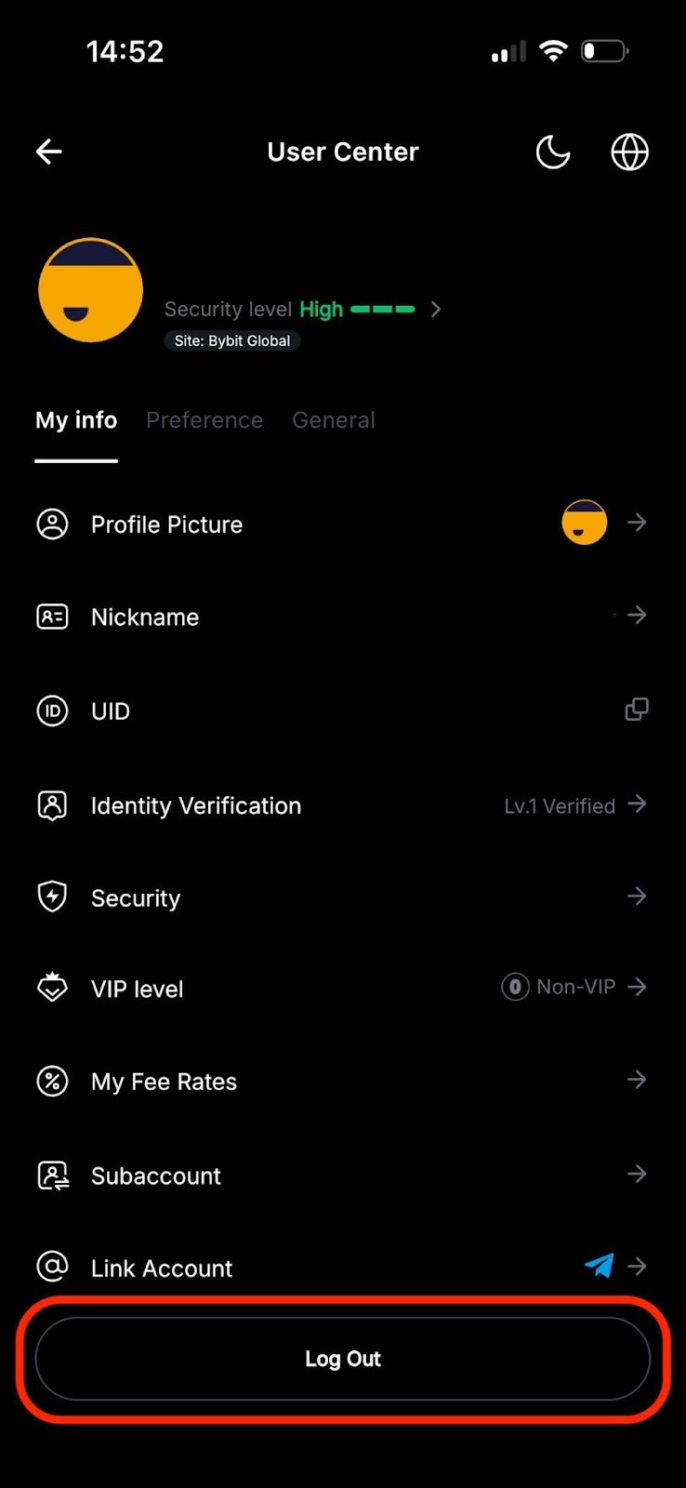Open Lv.1 Verified identity status
Viewport: 686px width, 1488px height.
pyautogui.click(x=560, y=805)
